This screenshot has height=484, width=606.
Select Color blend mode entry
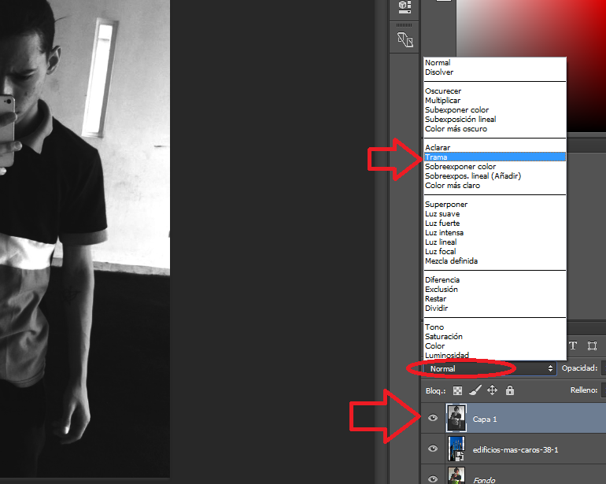pos(495,346)
